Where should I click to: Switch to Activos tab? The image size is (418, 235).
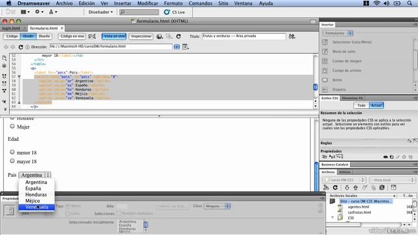click(x=345, y=172)
